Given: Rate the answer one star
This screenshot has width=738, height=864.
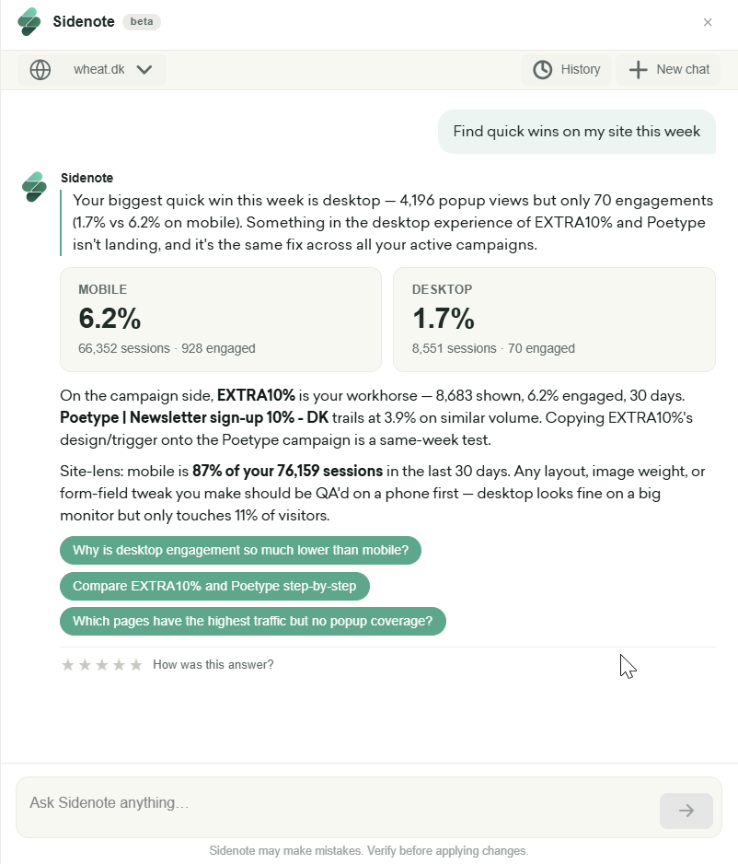Looking at the screenshot, I should coord(68,665).
